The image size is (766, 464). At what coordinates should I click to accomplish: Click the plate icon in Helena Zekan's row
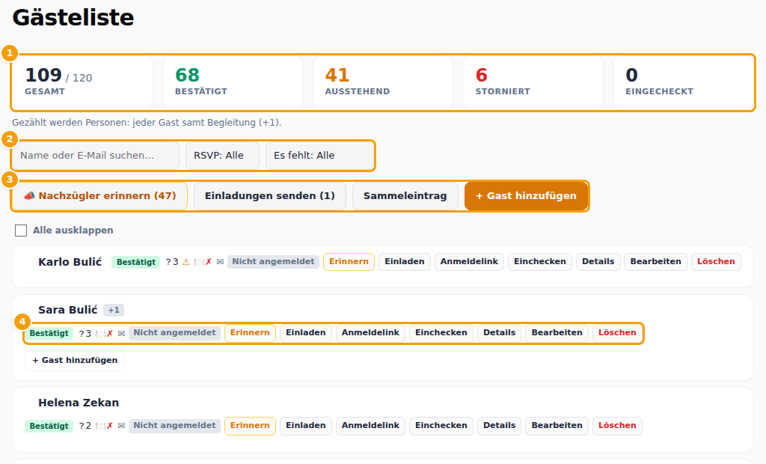pos(99,426)
